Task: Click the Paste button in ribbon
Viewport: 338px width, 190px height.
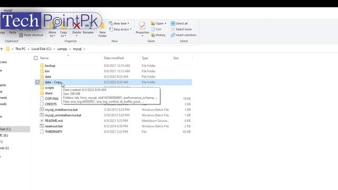Action: click(x=13, y=32)
